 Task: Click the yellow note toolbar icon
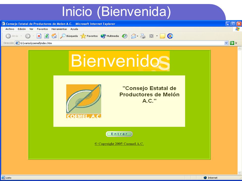pyautogui.click(x=162, y=36)
